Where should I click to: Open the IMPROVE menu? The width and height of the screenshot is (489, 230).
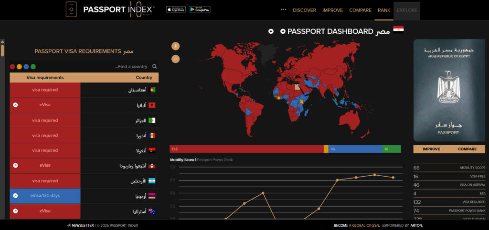coord(332,10)
